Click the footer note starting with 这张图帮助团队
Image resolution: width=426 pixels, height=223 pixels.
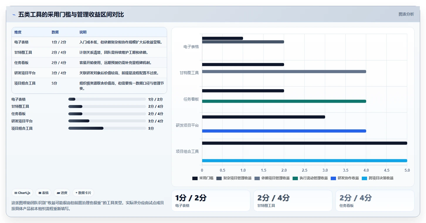pos(88,206)
